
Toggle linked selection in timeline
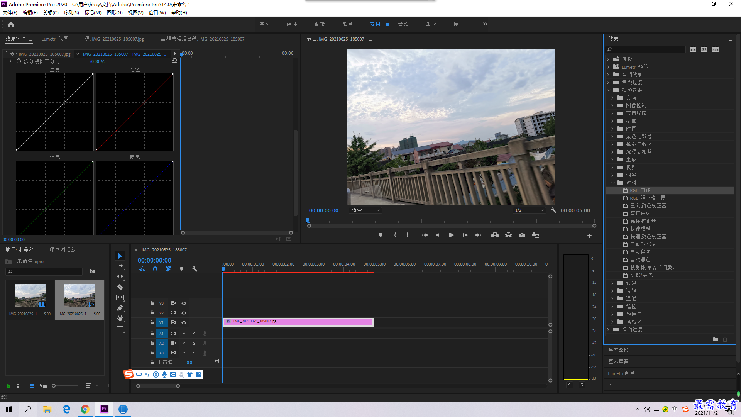[x=168, y=269]
